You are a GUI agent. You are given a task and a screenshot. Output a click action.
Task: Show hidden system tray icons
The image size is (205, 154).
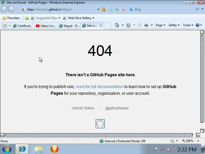tap(150, 149)
